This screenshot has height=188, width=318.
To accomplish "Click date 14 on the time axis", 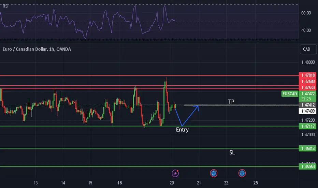I will tap(63, 183).
